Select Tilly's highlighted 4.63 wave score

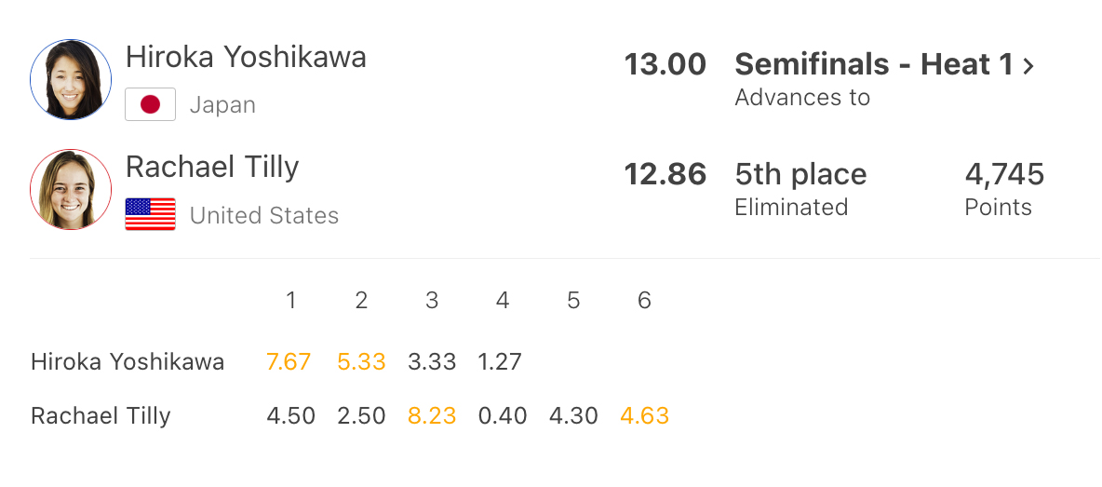click(644, 415)
